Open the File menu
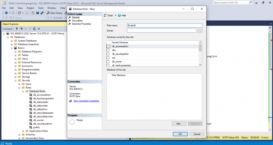 [4, 8]
